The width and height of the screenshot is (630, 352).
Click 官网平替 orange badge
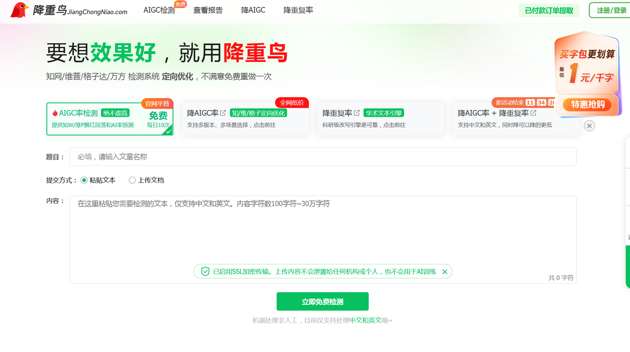point(157,103)
